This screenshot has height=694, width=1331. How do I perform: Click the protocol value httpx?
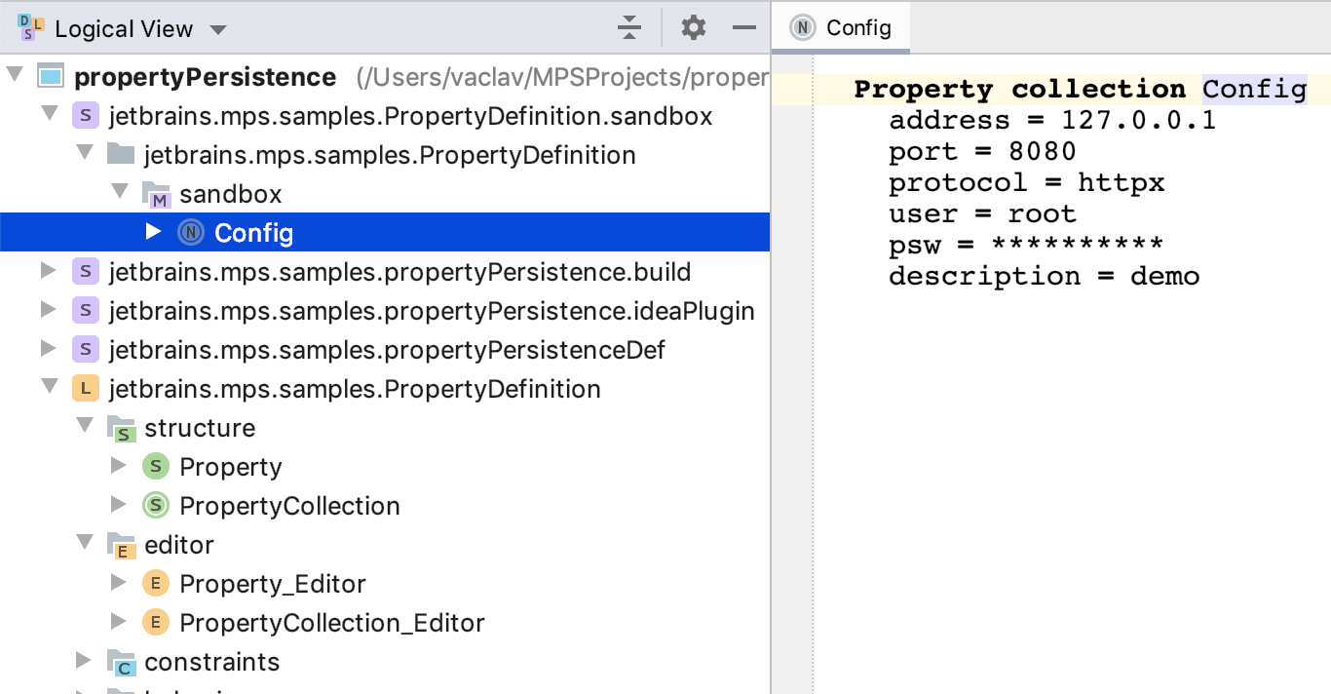coord(1121,183)
